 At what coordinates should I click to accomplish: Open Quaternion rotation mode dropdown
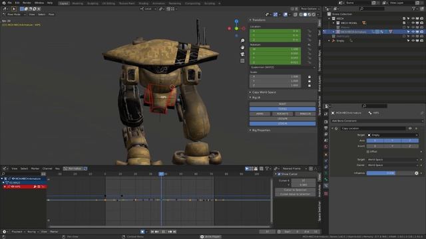tap(282, 68)
